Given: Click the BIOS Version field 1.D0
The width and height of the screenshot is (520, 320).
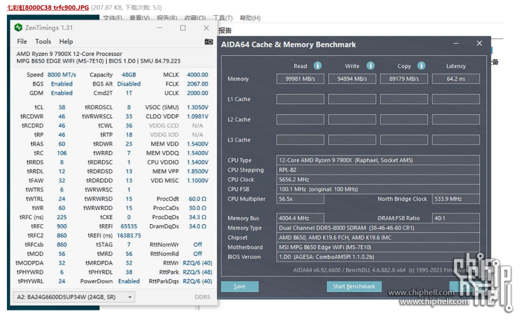Looking at the screenshot, I should [x=378, y=257].
